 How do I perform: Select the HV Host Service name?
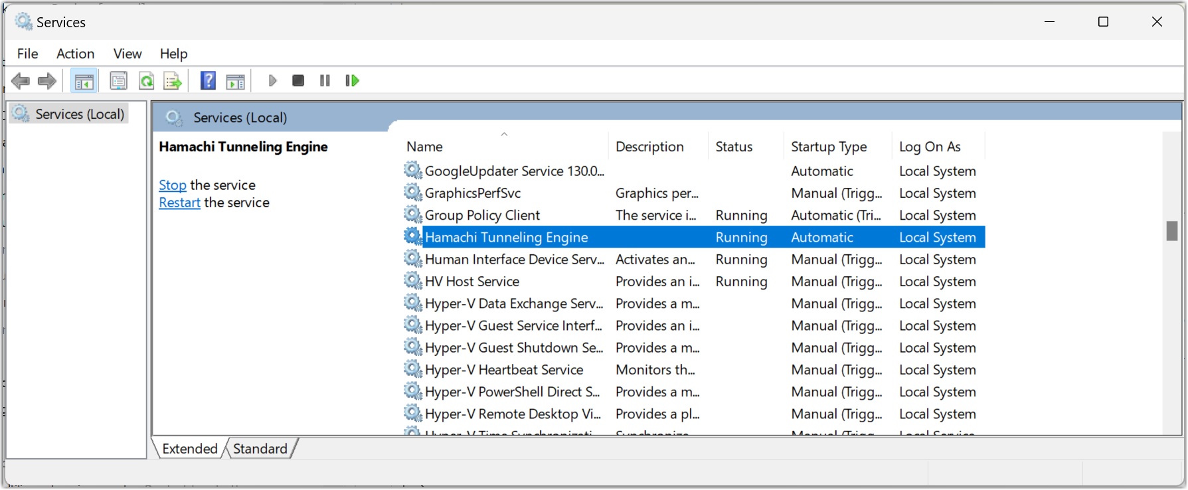[472, 282]
